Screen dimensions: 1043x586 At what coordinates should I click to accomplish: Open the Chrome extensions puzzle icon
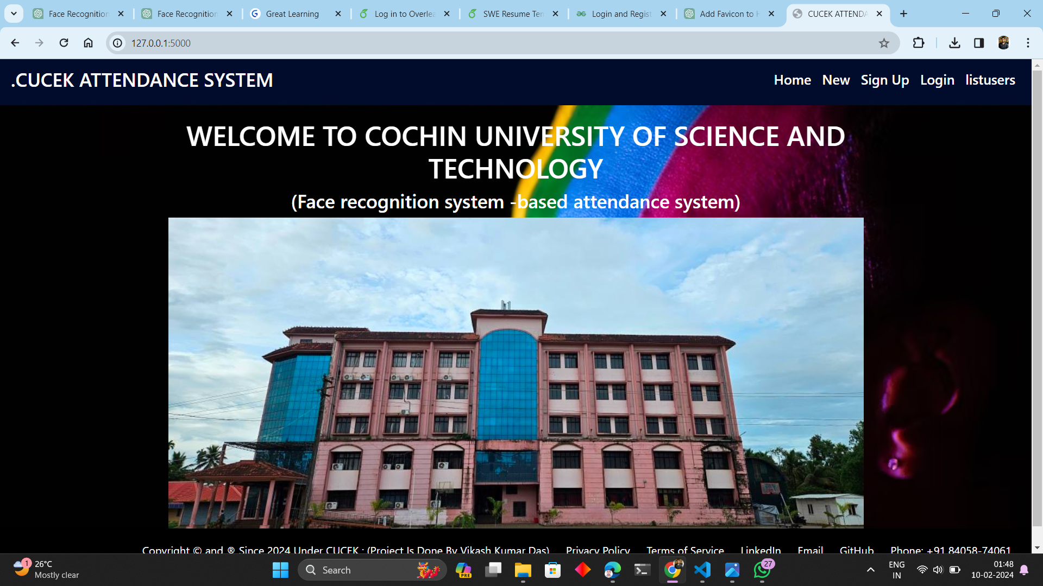[918, 43]
